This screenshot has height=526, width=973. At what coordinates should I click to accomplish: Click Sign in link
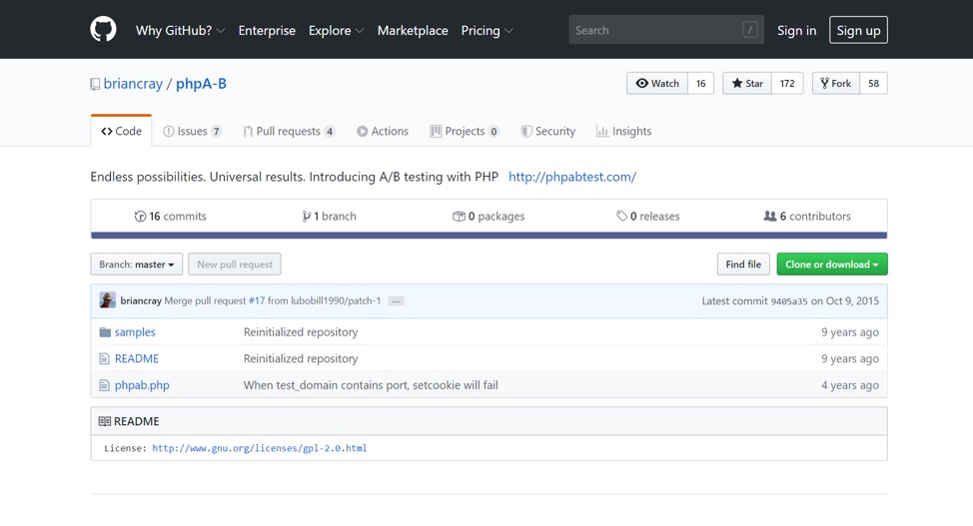[x=797, y=30]
